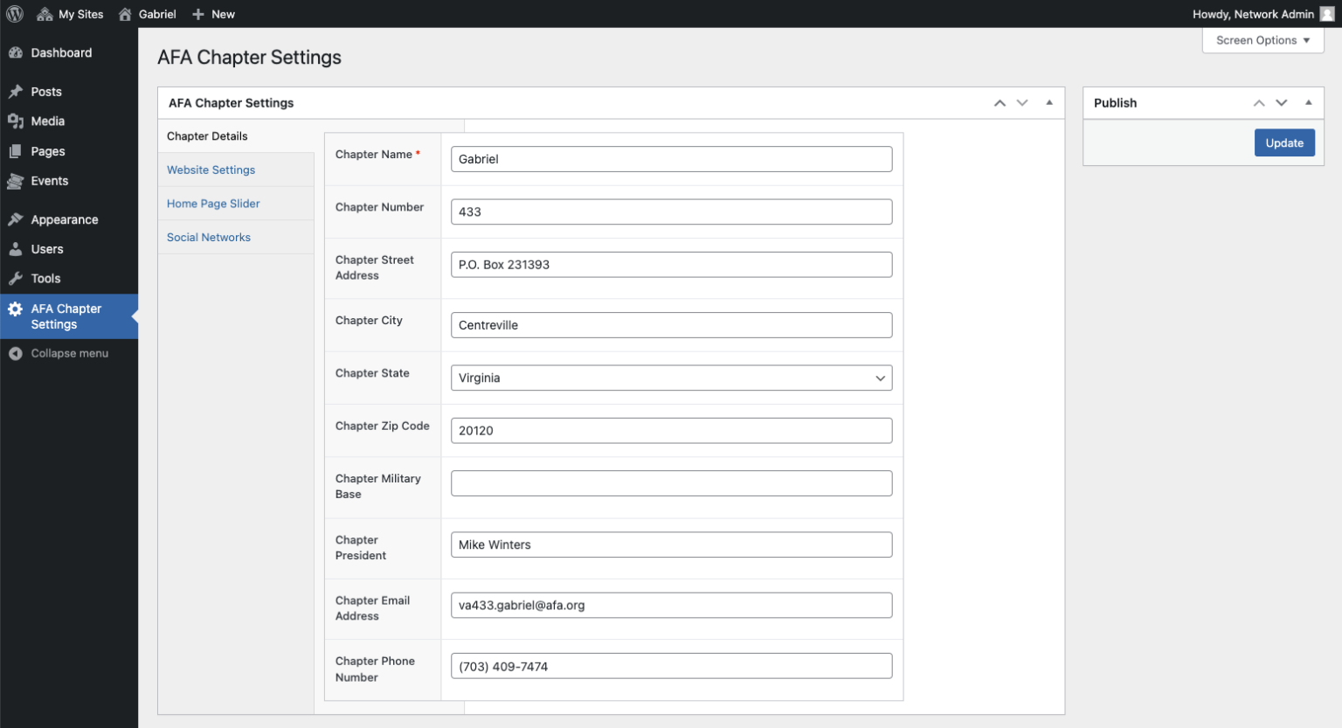Move AFA Chapter Settings box down

click(1022, 103)
